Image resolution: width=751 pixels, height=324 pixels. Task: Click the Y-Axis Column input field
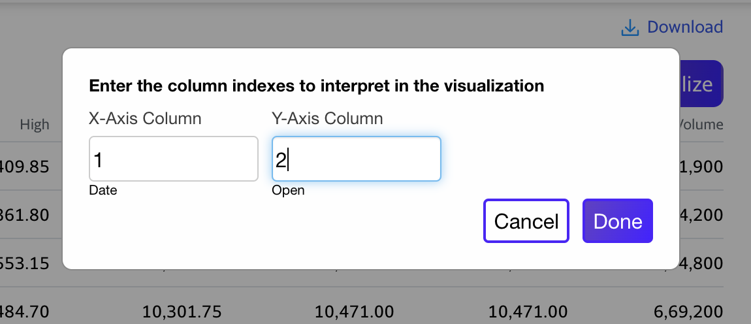pyautogui.click(x=356, y=159)
